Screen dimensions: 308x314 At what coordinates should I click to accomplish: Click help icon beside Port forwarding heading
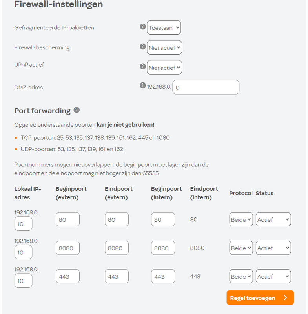point(77,110)
